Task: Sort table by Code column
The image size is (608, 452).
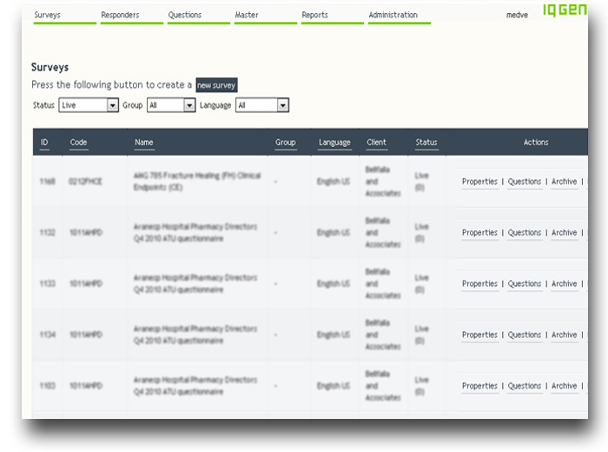Action: pos(78,143)
